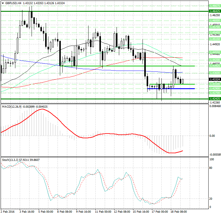Click the 1.44550 dashed level label
221x215 pixels.
click(x=214, y=52)
